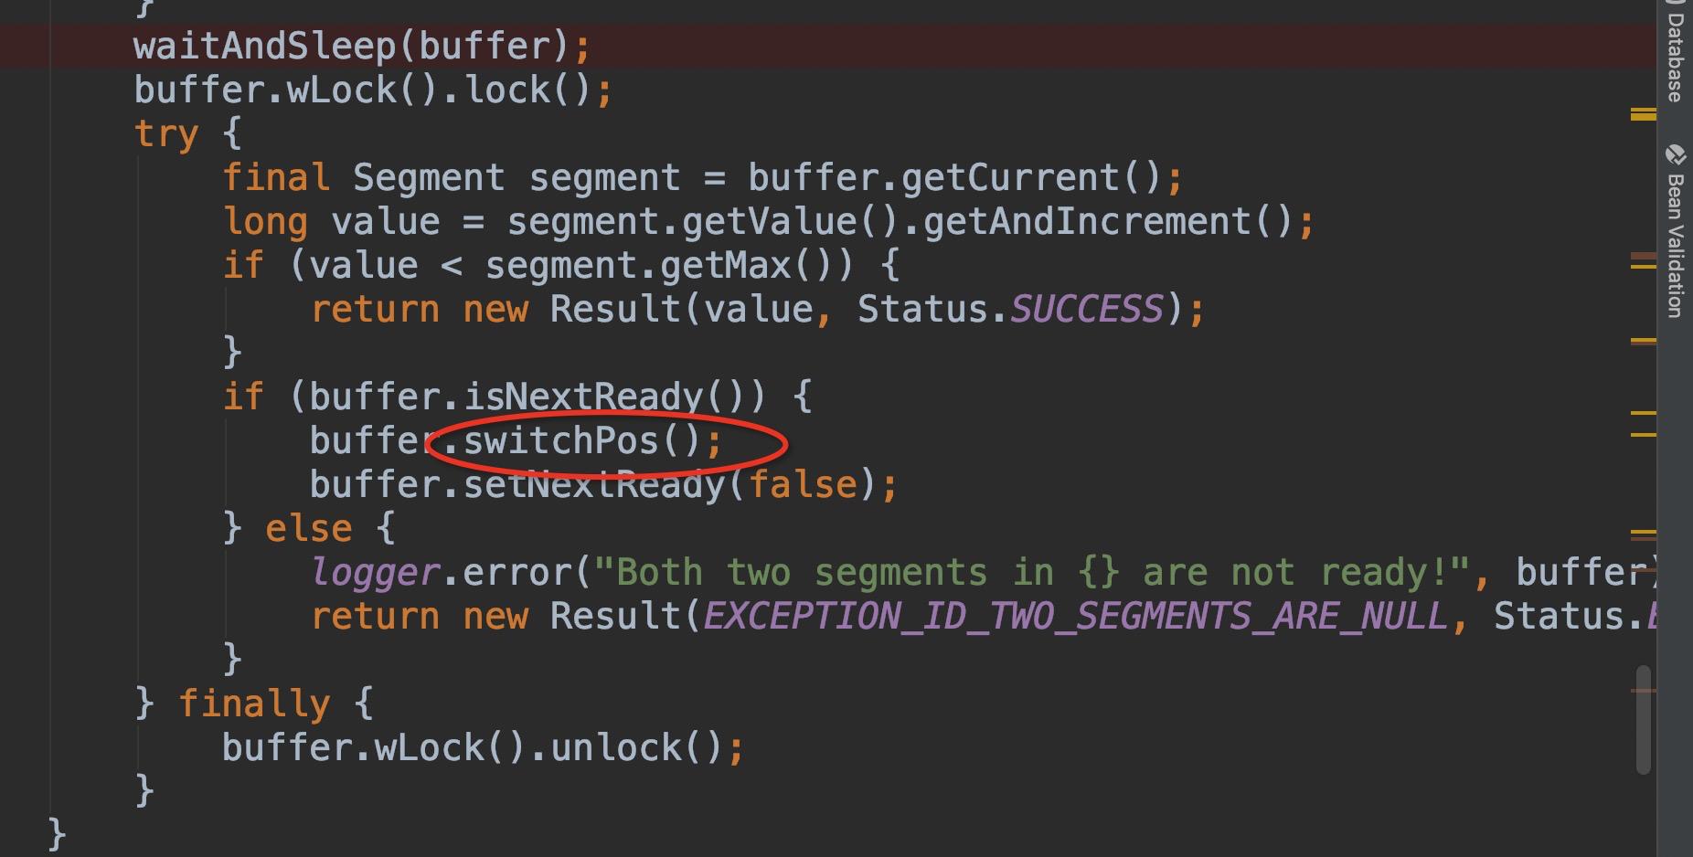Screen dimensions: 1693x857
Task: Click the Bean Validation sidebar icon
Action: (x=1675, y=153)
